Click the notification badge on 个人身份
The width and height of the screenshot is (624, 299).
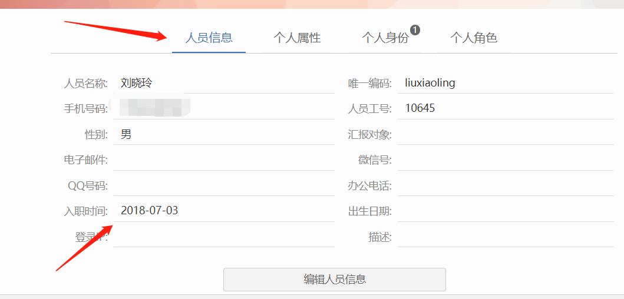pyautogui.click(x=415, y=29)
